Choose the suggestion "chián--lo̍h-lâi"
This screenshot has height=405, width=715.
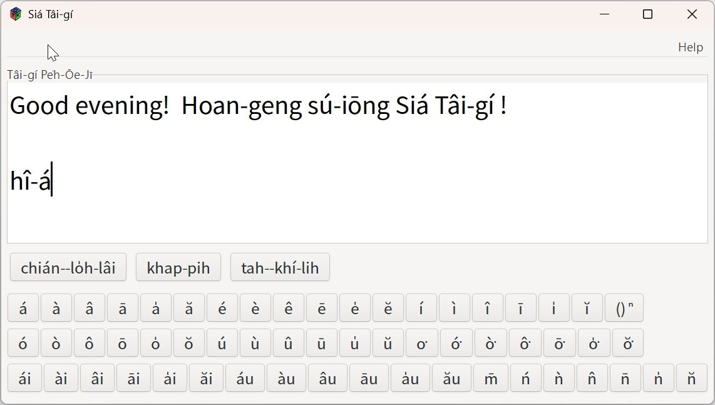[x=68, y=268]
